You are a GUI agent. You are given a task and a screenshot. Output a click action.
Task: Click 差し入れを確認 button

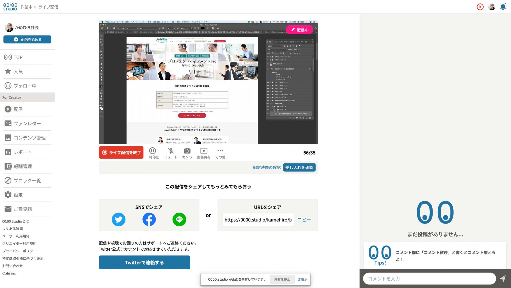coord(299,168)
